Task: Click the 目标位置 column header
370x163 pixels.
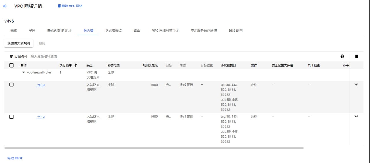Action: (x=207, y=65)
